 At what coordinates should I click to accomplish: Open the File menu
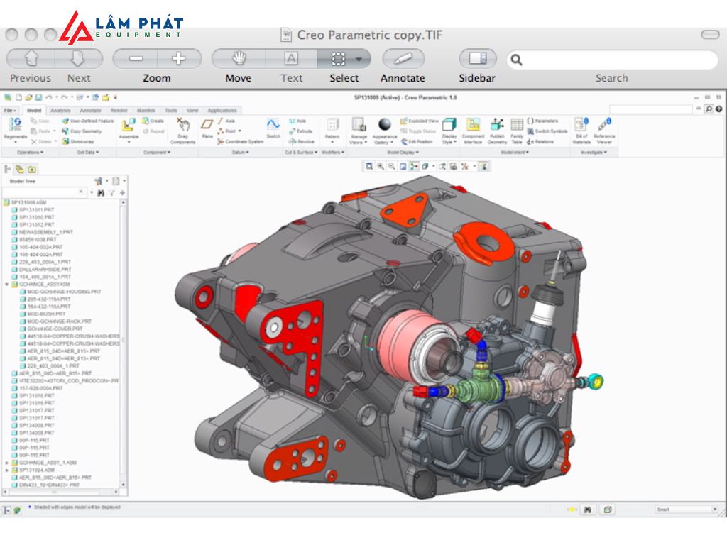click(x=10, y=110)
